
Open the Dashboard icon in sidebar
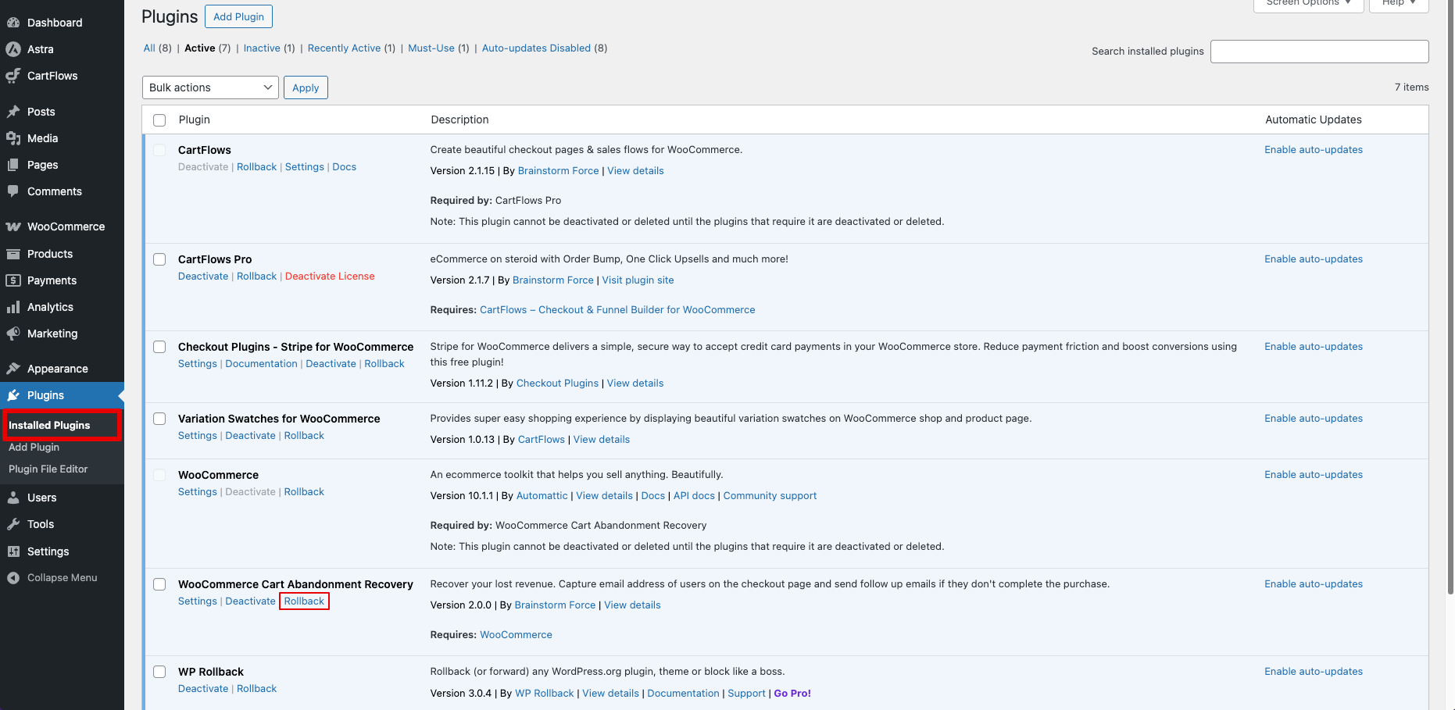tap(13, 23)
